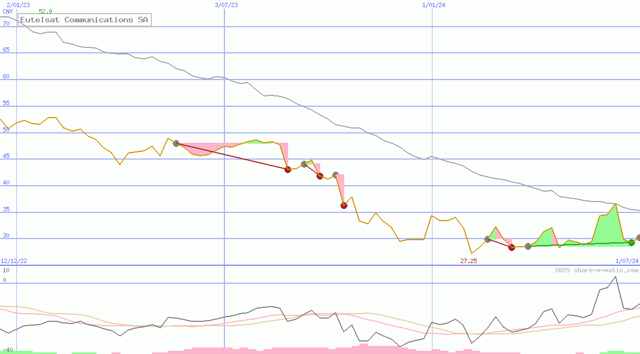Click the 70 price axis label
The height and width of the screenshot is (354, 640).
coord(6,24)
